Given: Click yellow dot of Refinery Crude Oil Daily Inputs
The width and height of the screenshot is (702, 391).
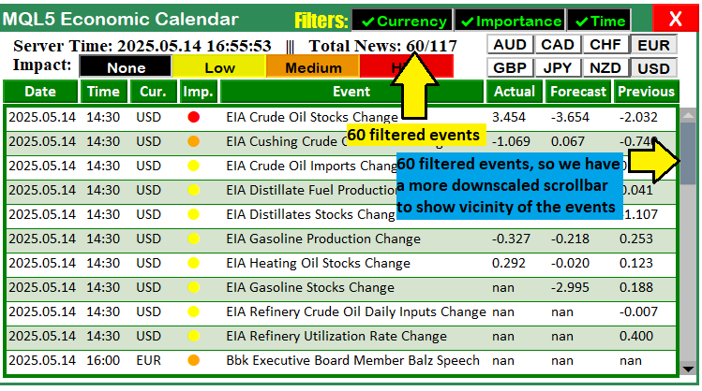Looking at the screenshot, I should (193, 311).
